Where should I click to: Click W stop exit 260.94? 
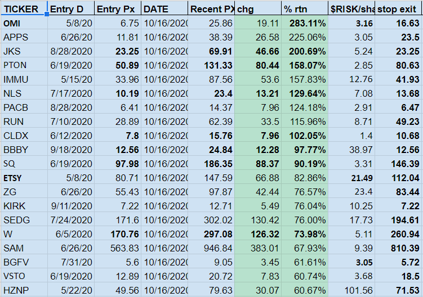398,233
